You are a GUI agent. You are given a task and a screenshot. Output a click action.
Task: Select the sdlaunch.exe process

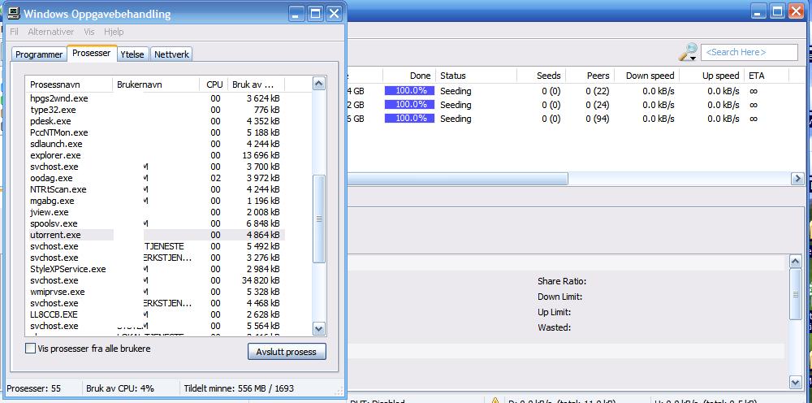tap(155, 144)
